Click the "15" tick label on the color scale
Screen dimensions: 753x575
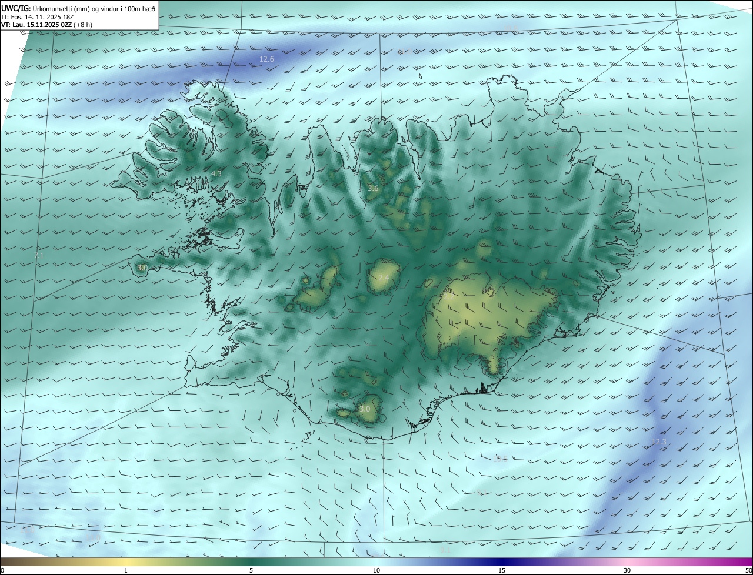coord(502,570)
